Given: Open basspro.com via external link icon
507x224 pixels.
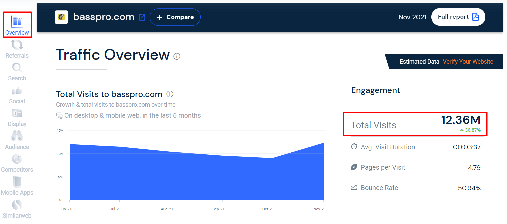Looking at the screenshot, I should pos(142,17).
